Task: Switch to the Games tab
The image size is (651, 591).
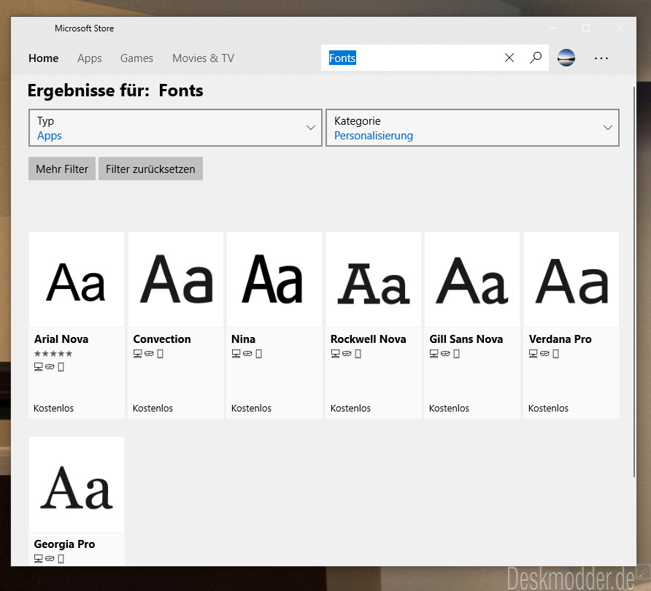Action: [x=136, y=58]
